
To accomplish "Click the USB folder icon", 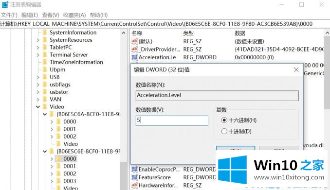I will [x=45, y=77].
